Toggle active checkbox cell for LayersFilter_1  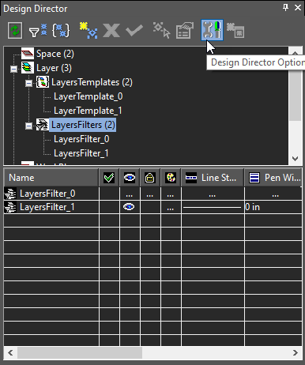(x=109, y=207)
